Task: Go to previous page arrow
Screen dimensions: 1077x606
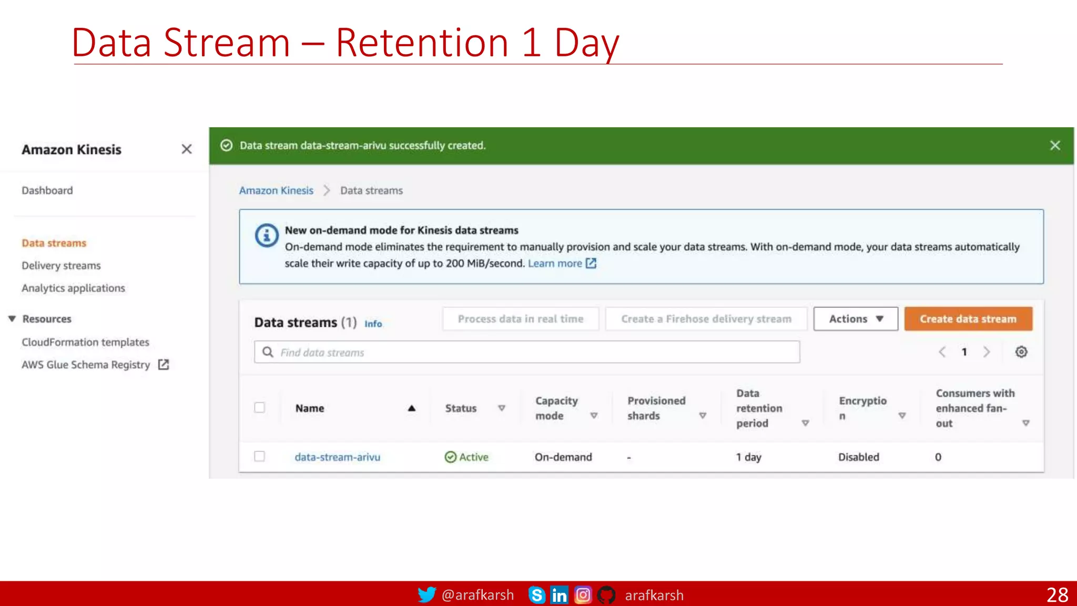Action: [x=942, y=352]
